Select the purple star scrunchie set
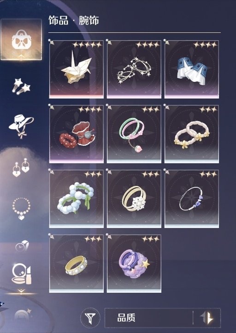The image size is (236, 333). (134, 264)
